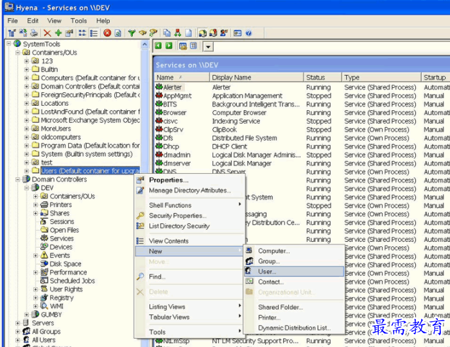The height and width of the screenshot is (347, 450).
Task: Collapse the DEV domain controller node
Action: [27, 188]
